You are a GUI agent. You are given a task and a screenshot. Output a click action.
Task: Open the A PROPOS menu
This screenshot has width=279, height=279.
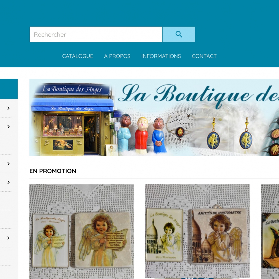click(117, 56)
